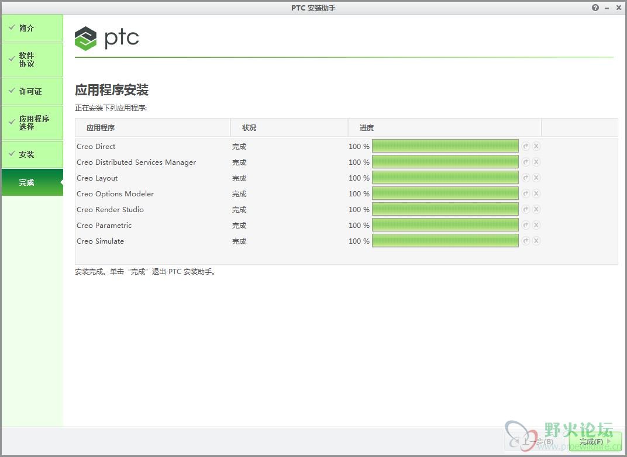627x457 pixels.
Task: Click the cancel X icon for Creo Render Studio
Action: (x=536, y=209)
